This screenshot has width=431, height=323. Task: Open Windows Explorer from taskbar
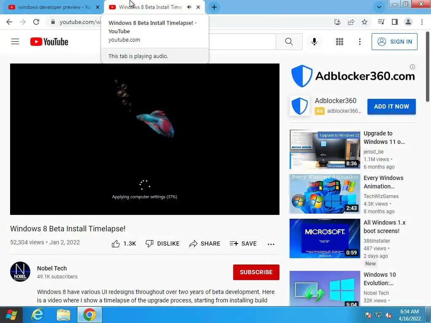[64, 315]
